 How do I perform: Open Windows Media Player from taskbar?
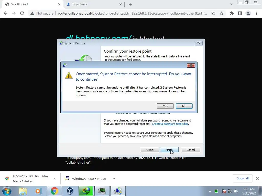[x=38, y=191]
